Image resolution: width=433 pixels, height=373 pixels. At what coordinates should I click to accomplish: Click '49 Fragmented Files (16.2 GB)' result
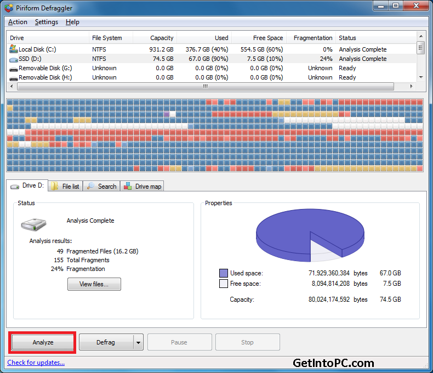tap(98, 251)
